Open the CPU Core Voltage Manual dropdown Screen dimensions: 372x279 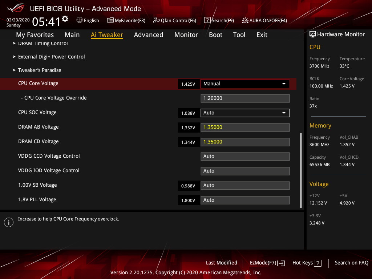coord(245,84)
